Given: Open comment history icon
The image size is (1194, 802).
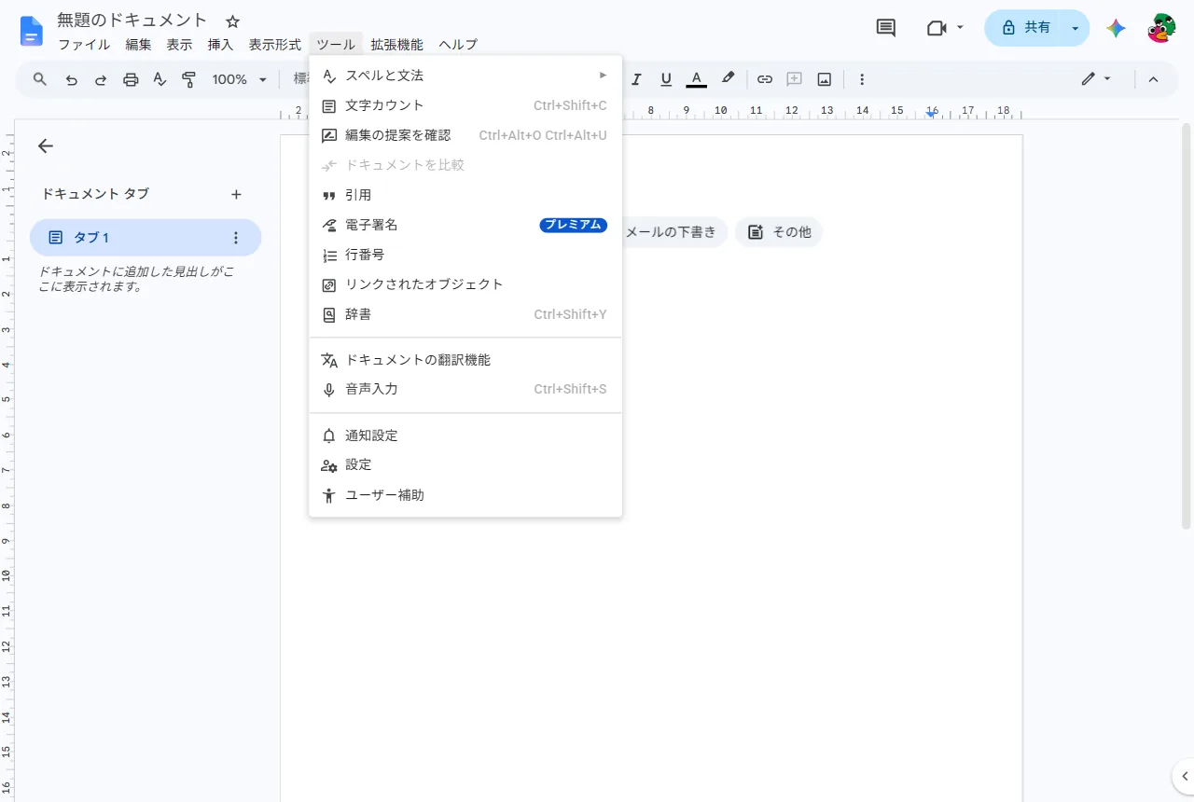Looking at the screenshot, I should (x=886, y=28).
